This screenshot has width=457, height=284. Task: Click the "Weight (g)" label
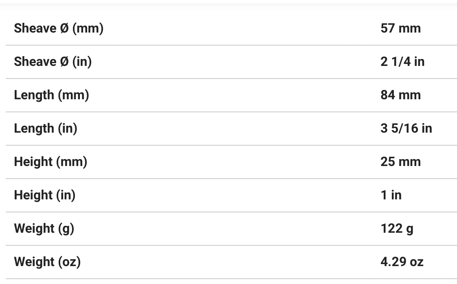[x=44, y=229]
